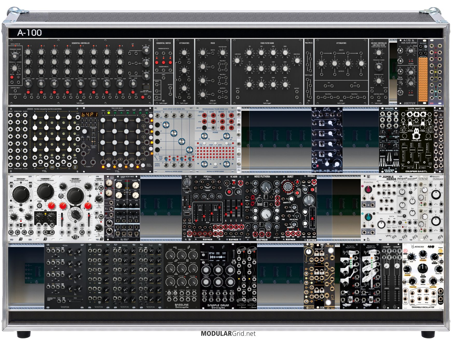Image resolution: width=457 pixels, height=339 pixels.
Task: Select the CP35 Attenuators module
Action: coord(341,72)
